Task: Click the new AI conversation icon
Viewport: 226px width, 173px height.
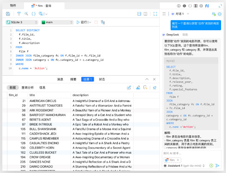Action: coord(214,14)
